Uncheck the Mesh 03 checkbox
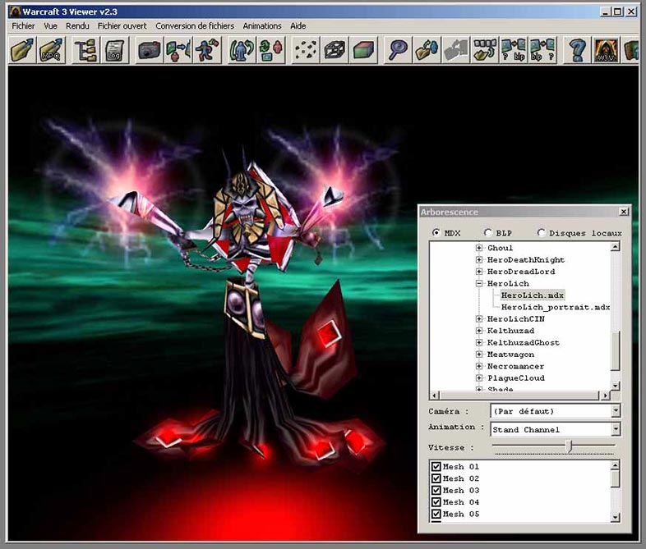The image size is (646, 549). (436, 490)
